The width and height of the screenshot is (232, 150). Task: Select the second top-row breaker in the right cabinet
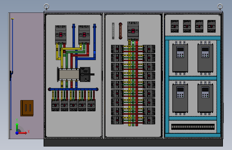(187, 26)
